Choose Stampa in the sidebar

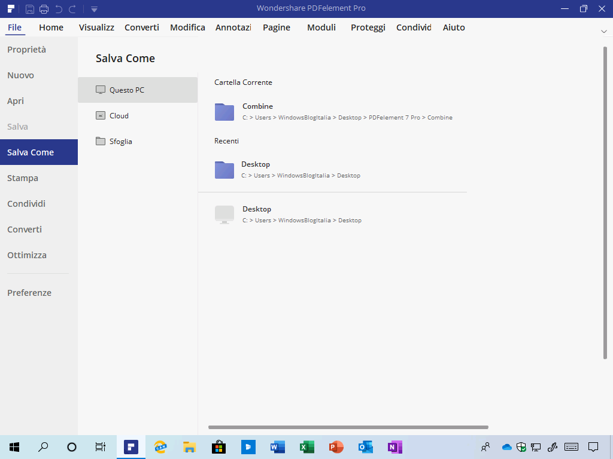(x=39, y=178)
